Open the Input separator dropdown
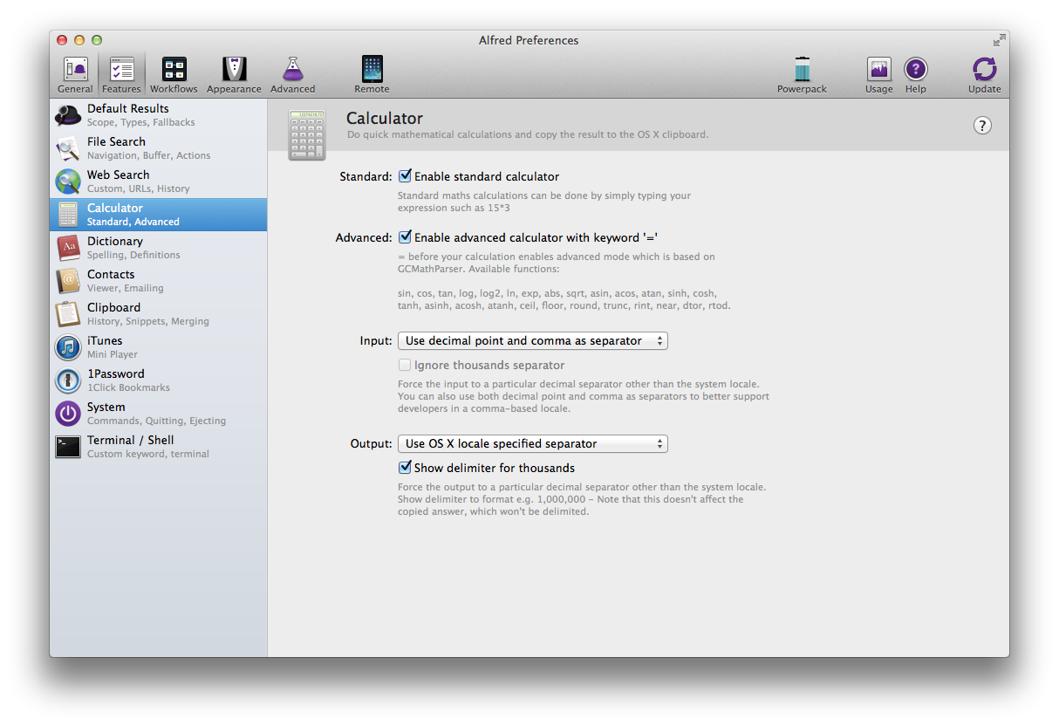This screenshot has height=726, width=1059. pos(533,341)
